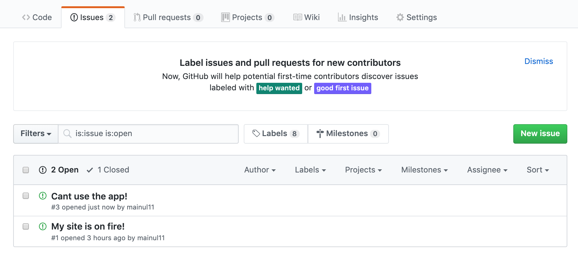Screen dimensions: 578x254
Task: Click author mainul11 on issue #1
Action: tap(151, 238)
